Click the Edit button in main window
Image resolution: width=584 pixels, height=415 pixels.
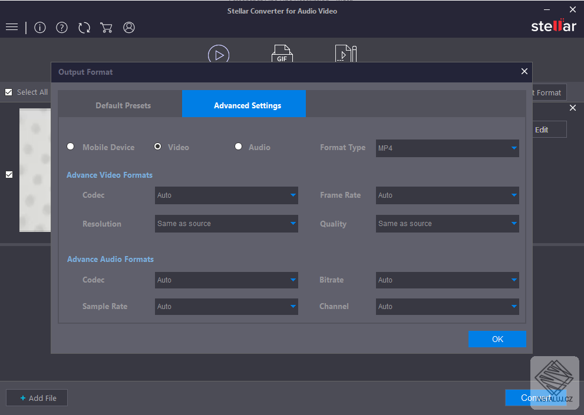tap(549, 130)
